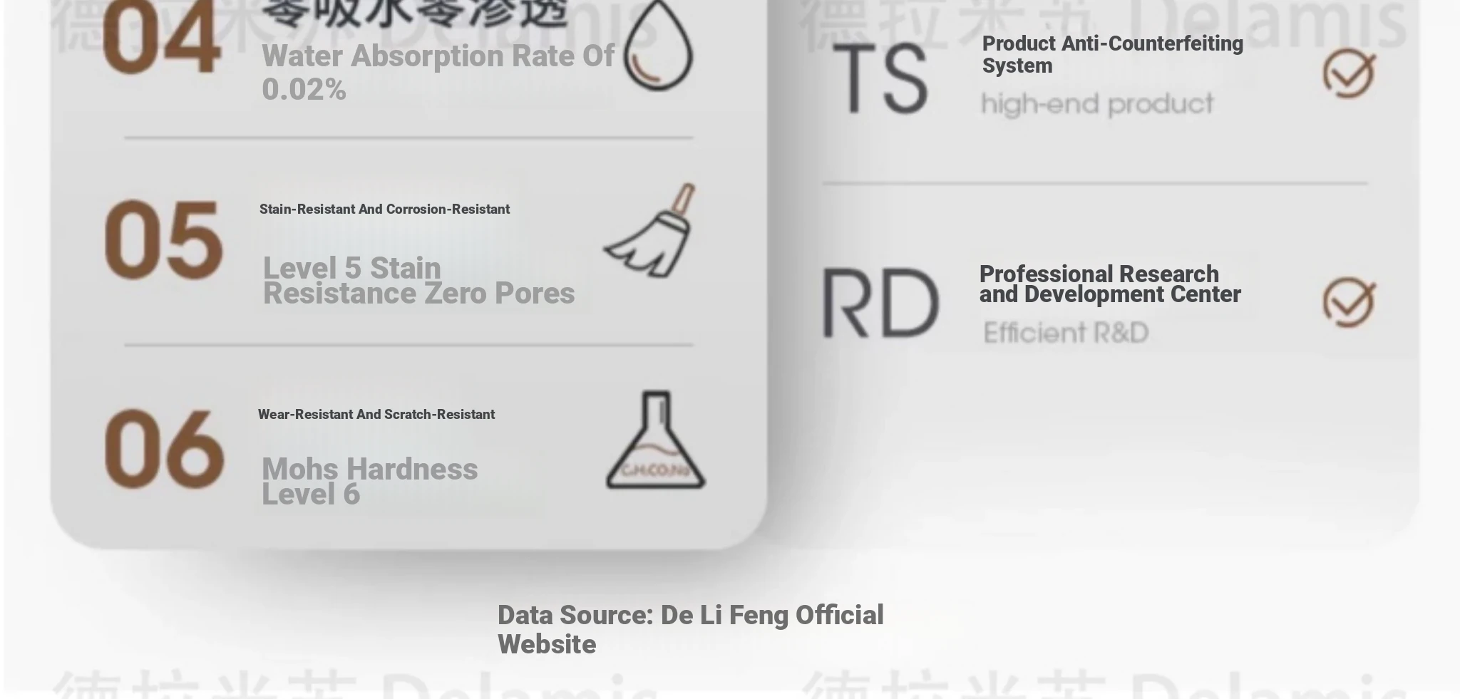This screenshot has height=699, width=1460.
Task: Click the cleaning brush icon
Action: click(649, 230)
